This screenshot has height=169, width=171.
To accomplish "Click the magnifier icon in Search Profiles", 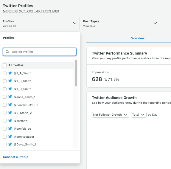I will 7,52.
